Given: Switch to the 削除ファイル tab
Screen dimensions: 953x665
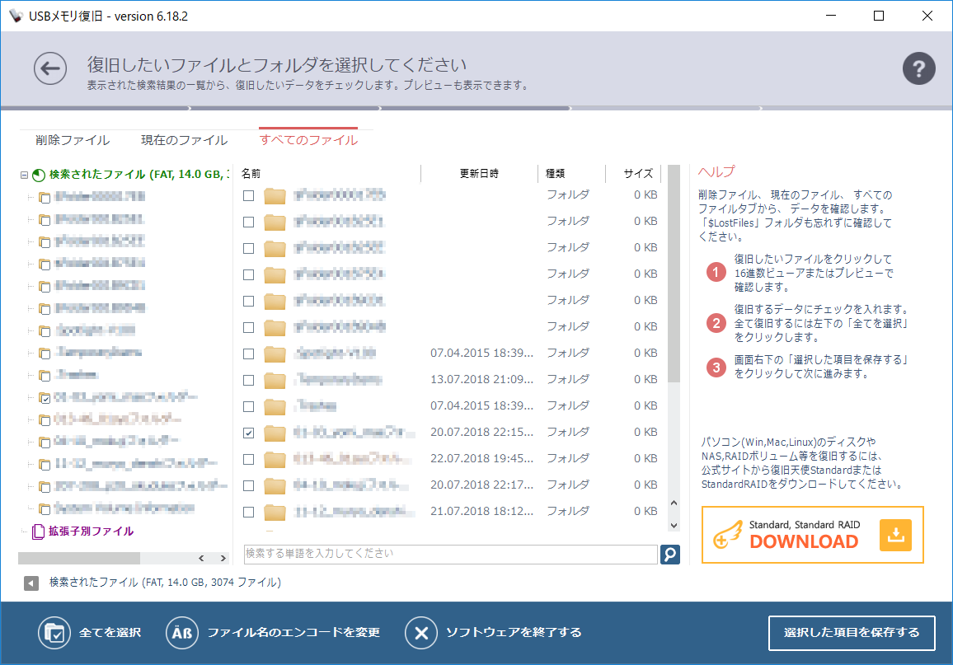Looking at the screenshot, I should click(73, 140).
